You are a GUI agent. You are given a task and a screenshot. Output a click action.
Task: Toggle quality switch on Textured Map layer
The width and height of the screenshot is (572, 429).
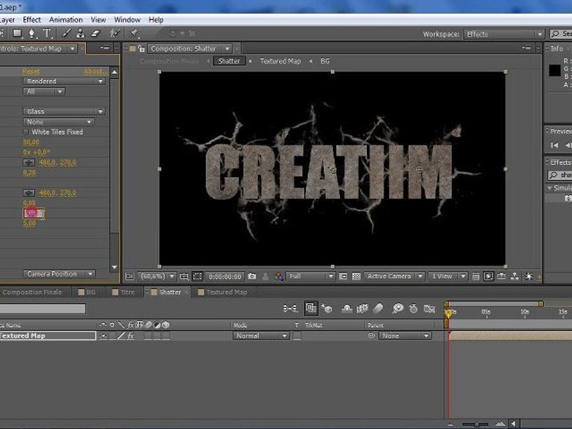(122, 335)
